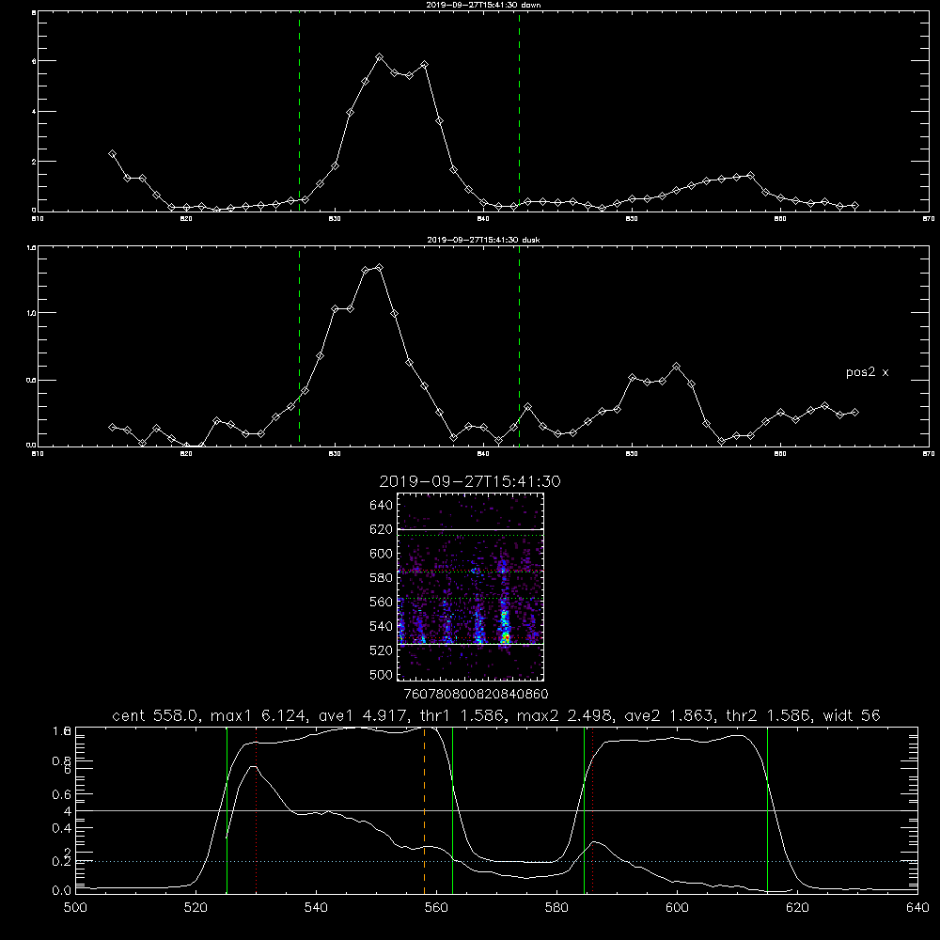The height and width of the screenshot is (940, 940).
Task: Click the run-together x-axis labels under spectrogram image
Action: tap(476, 694)
